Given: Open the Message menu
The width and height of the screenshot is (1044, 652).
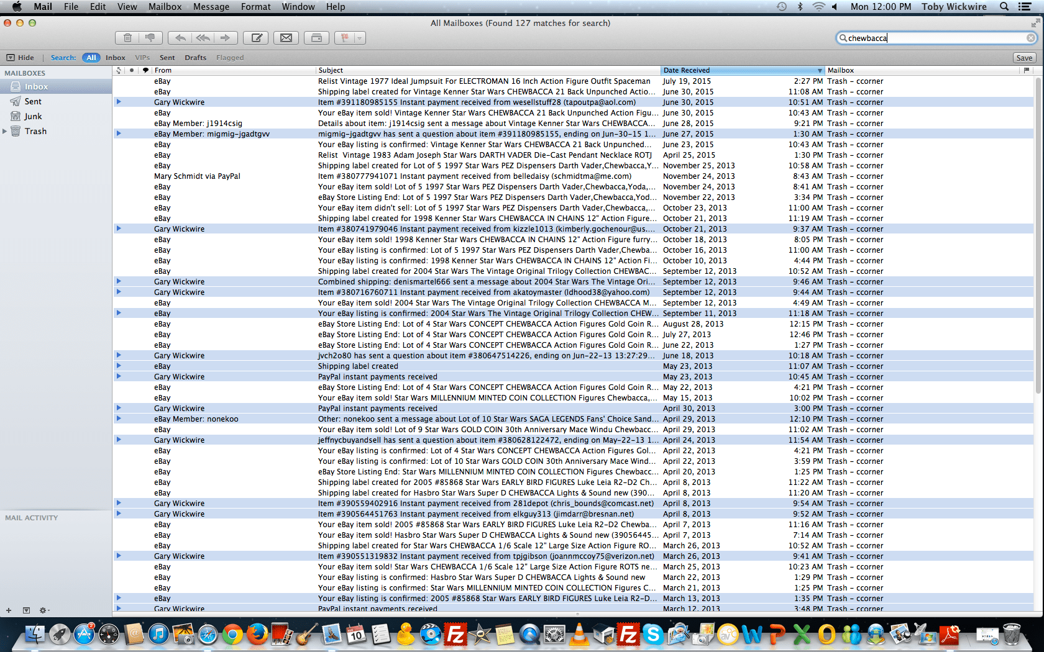Looking at the screenshot, I should (x=211, y=7).
